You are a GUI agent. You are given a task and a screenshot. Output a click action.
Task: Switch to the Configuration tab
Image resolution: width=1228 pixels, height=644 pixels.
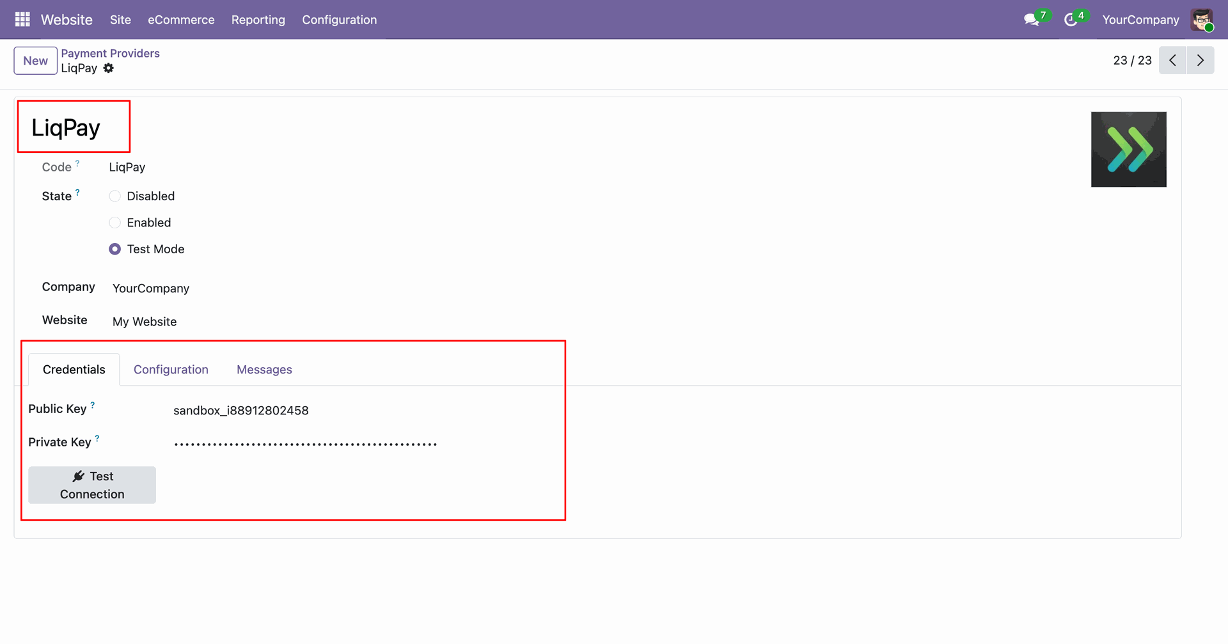(171, 370)
